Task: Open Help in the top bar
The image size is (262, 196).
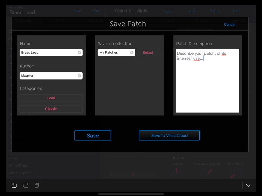Action: [x=237, y=11]
